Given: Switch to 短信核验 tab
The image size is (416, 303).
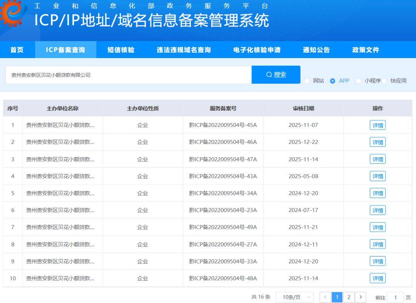Looking at the screenshot, I should [x=121, y=50].
